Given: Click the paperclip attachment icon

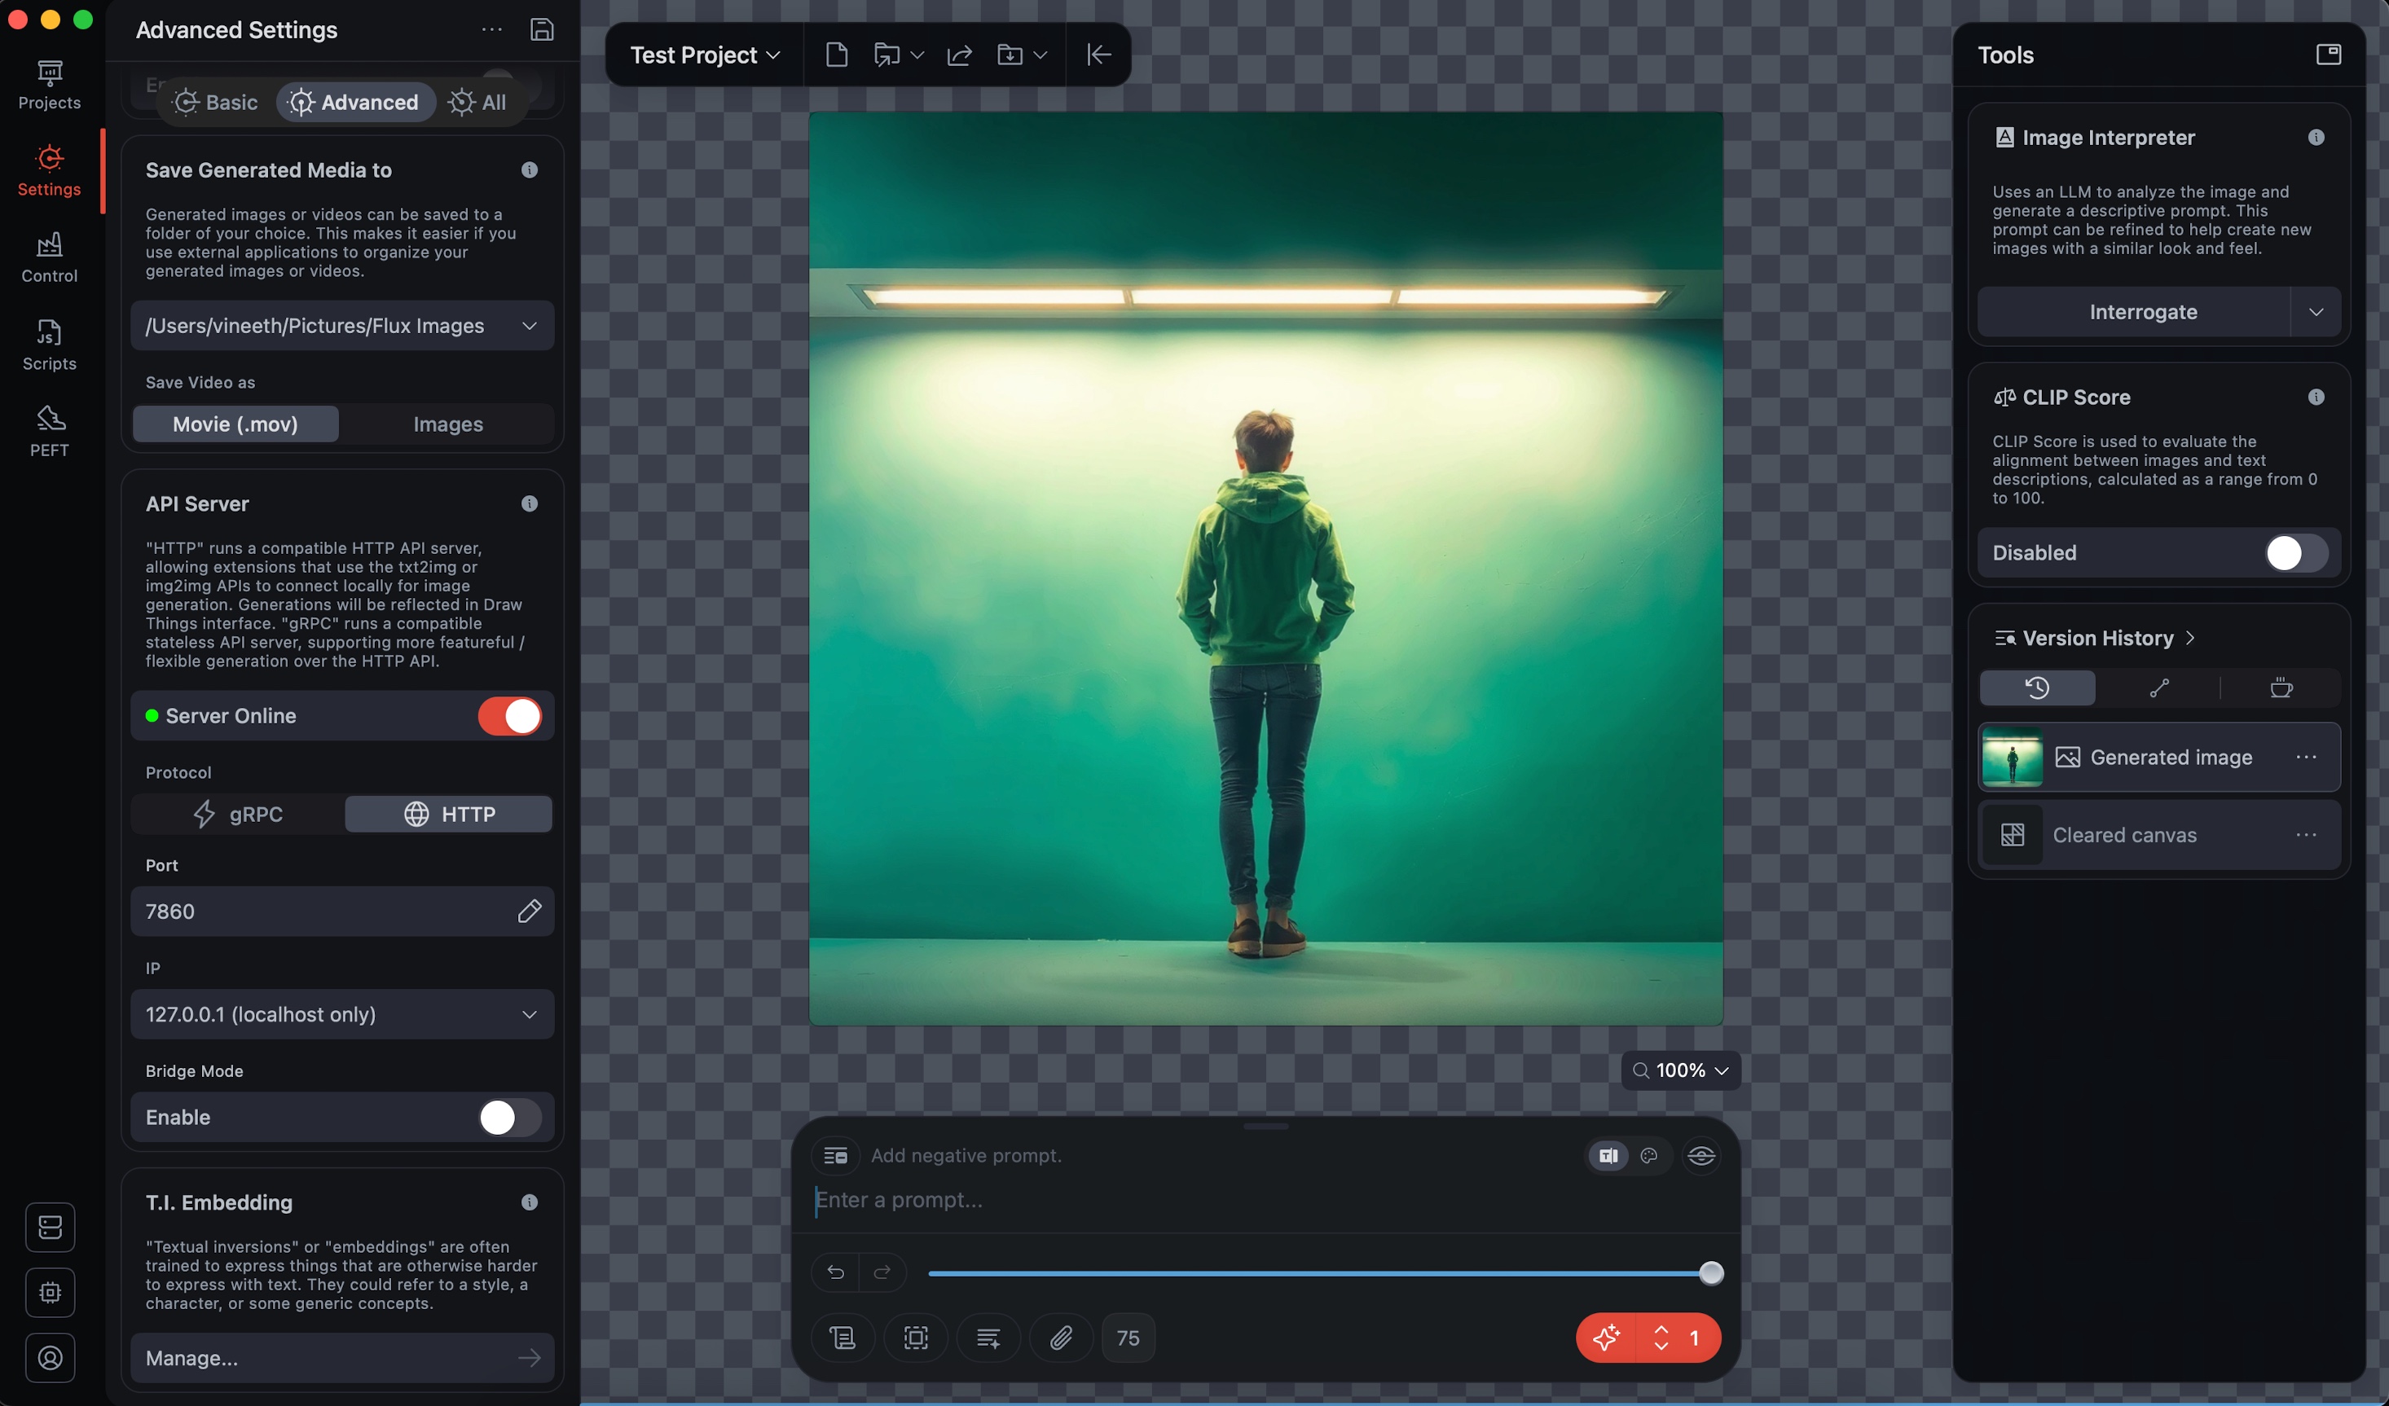Looking at the screenshot, I should pyautogui.click(x=1061, y=1338).
